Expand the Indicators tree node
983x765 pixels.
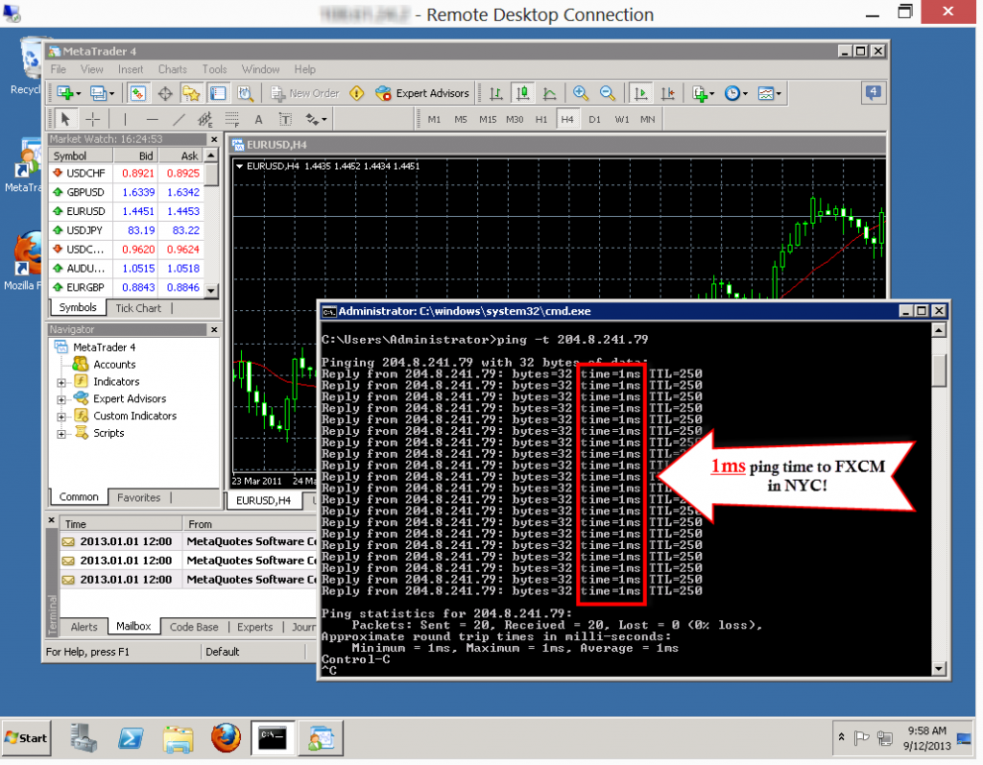coord(61,382)
